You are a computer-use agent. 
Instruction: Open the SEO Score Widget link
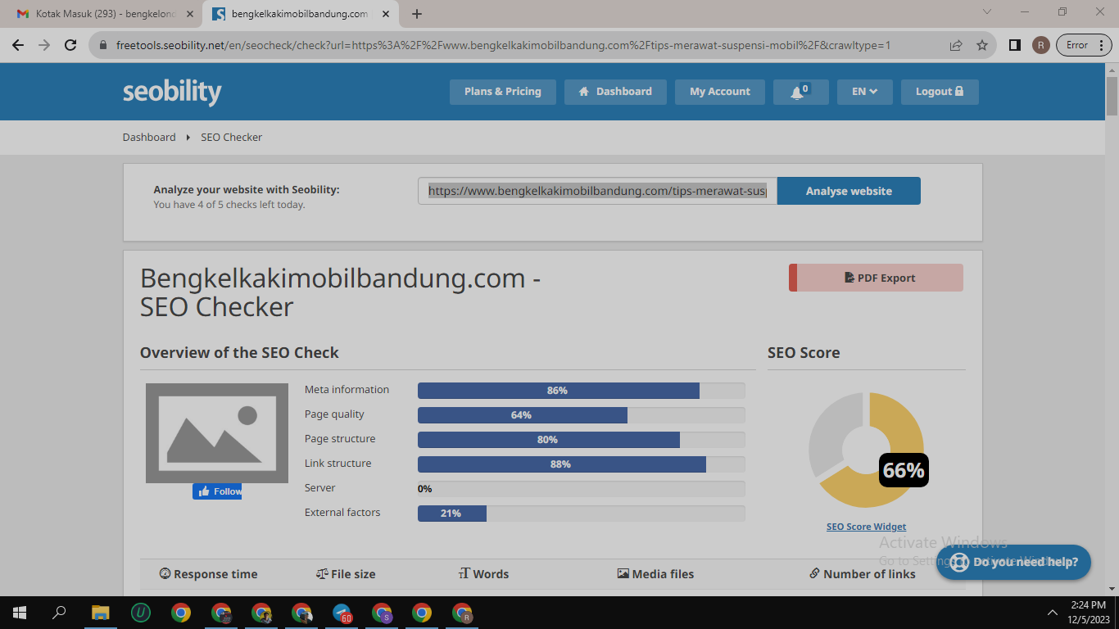pyautogui.click(x=866, y=527)
